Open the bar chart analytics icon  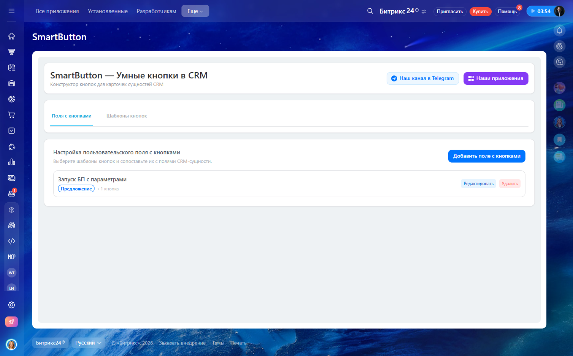tap(12, 162)
